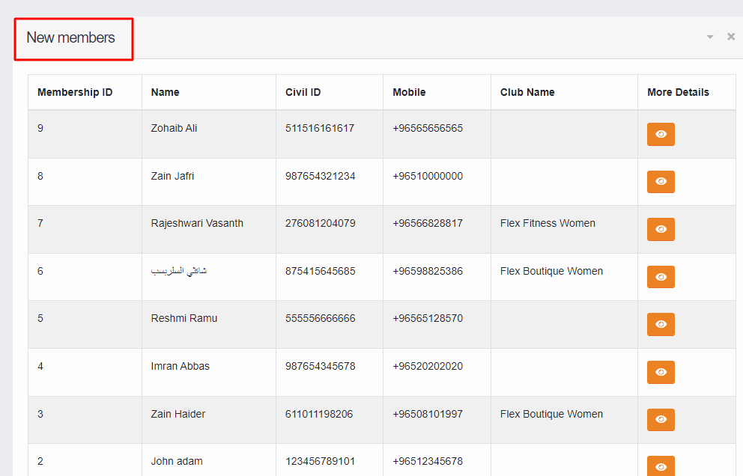The width and height of the screenshot is (743, 476).
Task: Open details for Reshmi Ramu
Action: [x=661, y=324]
